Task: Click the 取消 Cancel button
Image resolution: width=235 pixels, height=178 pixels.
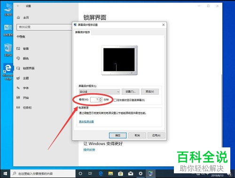Action: click(137, 135)
